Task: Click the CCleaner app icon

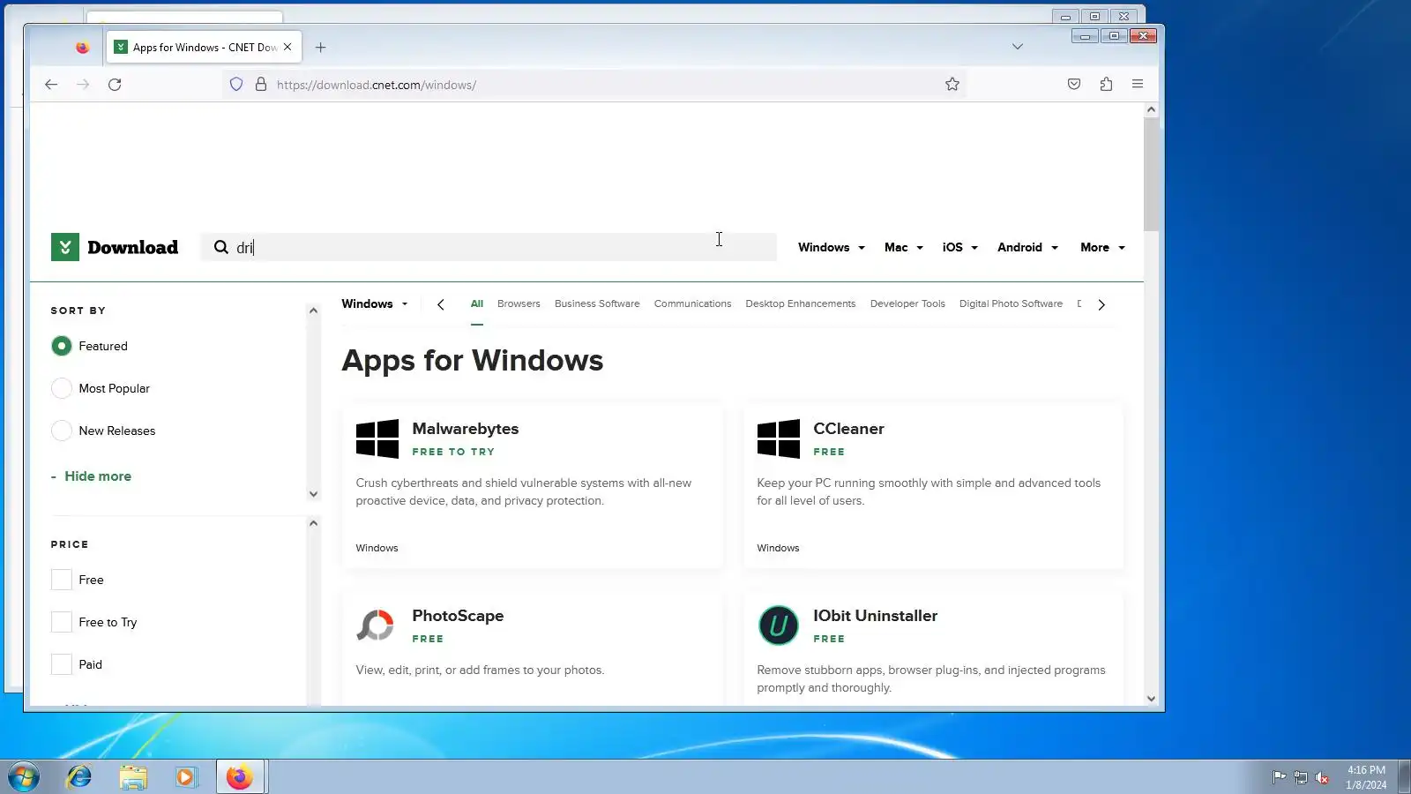Action: point(779,438)
